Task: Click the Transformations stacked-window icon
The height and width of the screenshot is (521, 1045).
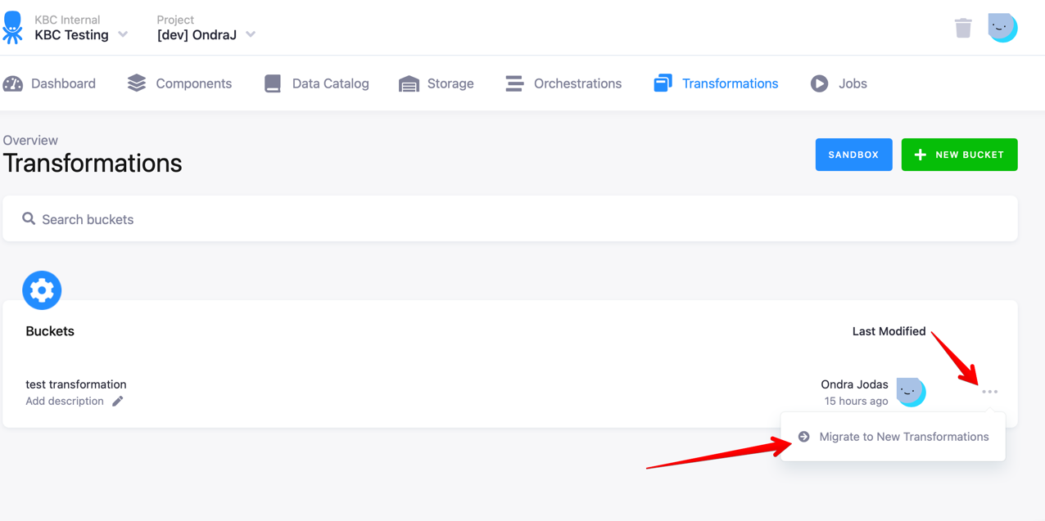Action: 663,83
